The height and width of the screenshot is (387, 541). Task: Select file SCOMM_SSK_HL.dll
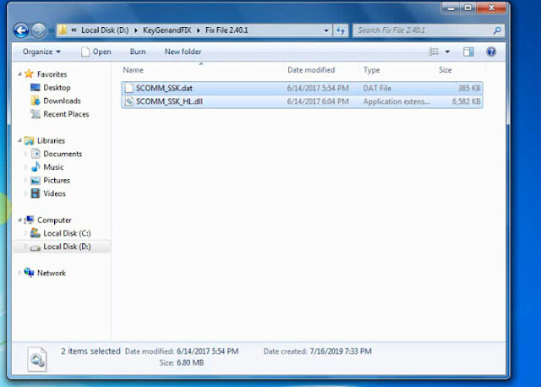(x=302, y=101)
